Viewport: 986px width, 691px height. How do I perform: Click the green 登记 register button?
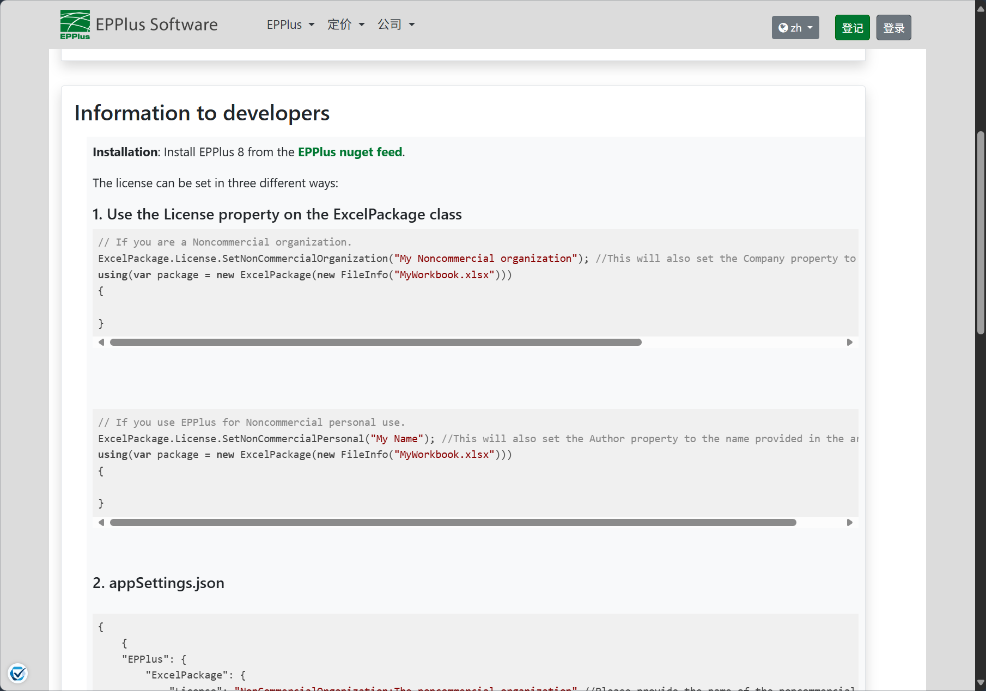click(x=853, y=28)
